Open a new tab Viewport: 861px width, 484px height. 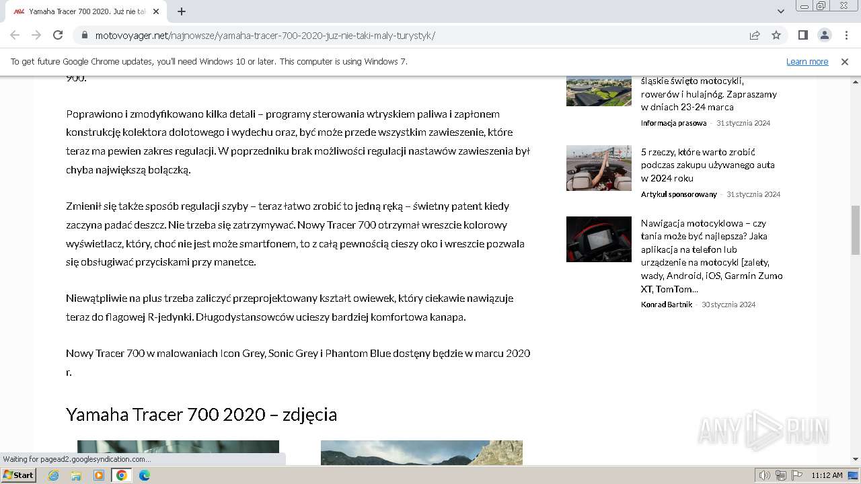182,11
